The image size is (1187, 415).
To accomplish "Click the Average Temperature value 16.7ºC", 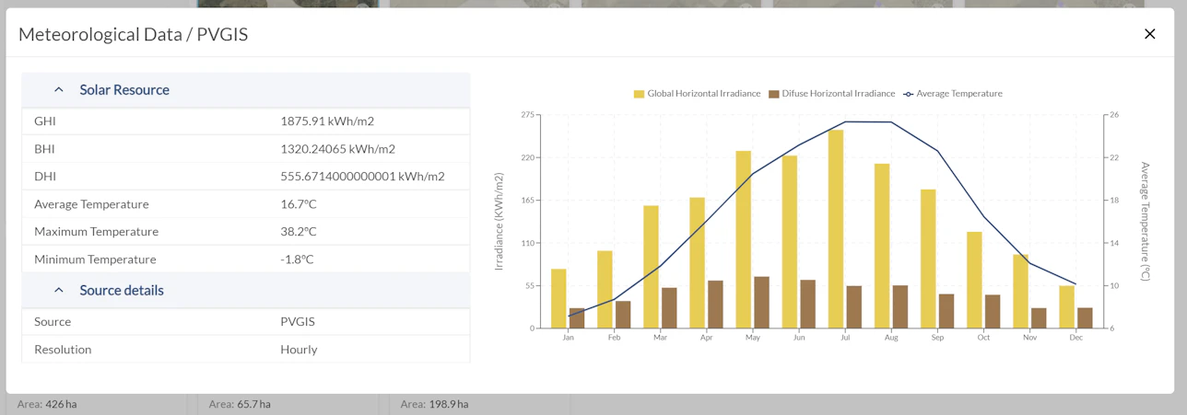I will pyautogui.click(x=299, y=204).
